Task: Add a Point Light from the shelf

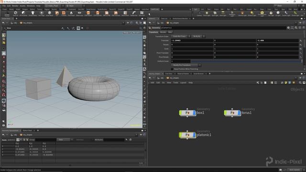Action: (207, 13)
